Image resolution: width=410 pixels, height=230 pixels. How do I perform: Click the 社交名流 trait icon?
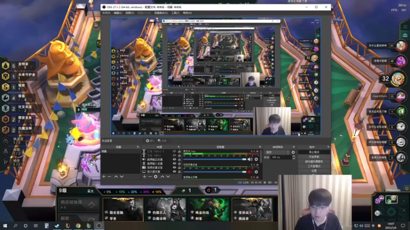[x=6, y=108]
